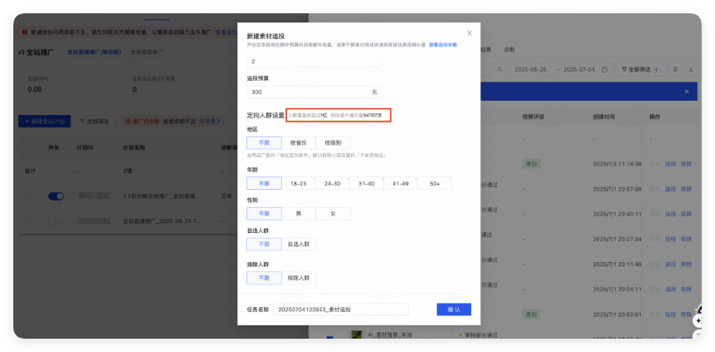Open the 诊断 tab
Viewport: 715px width, 352px height.
click(x=509, y=49)
